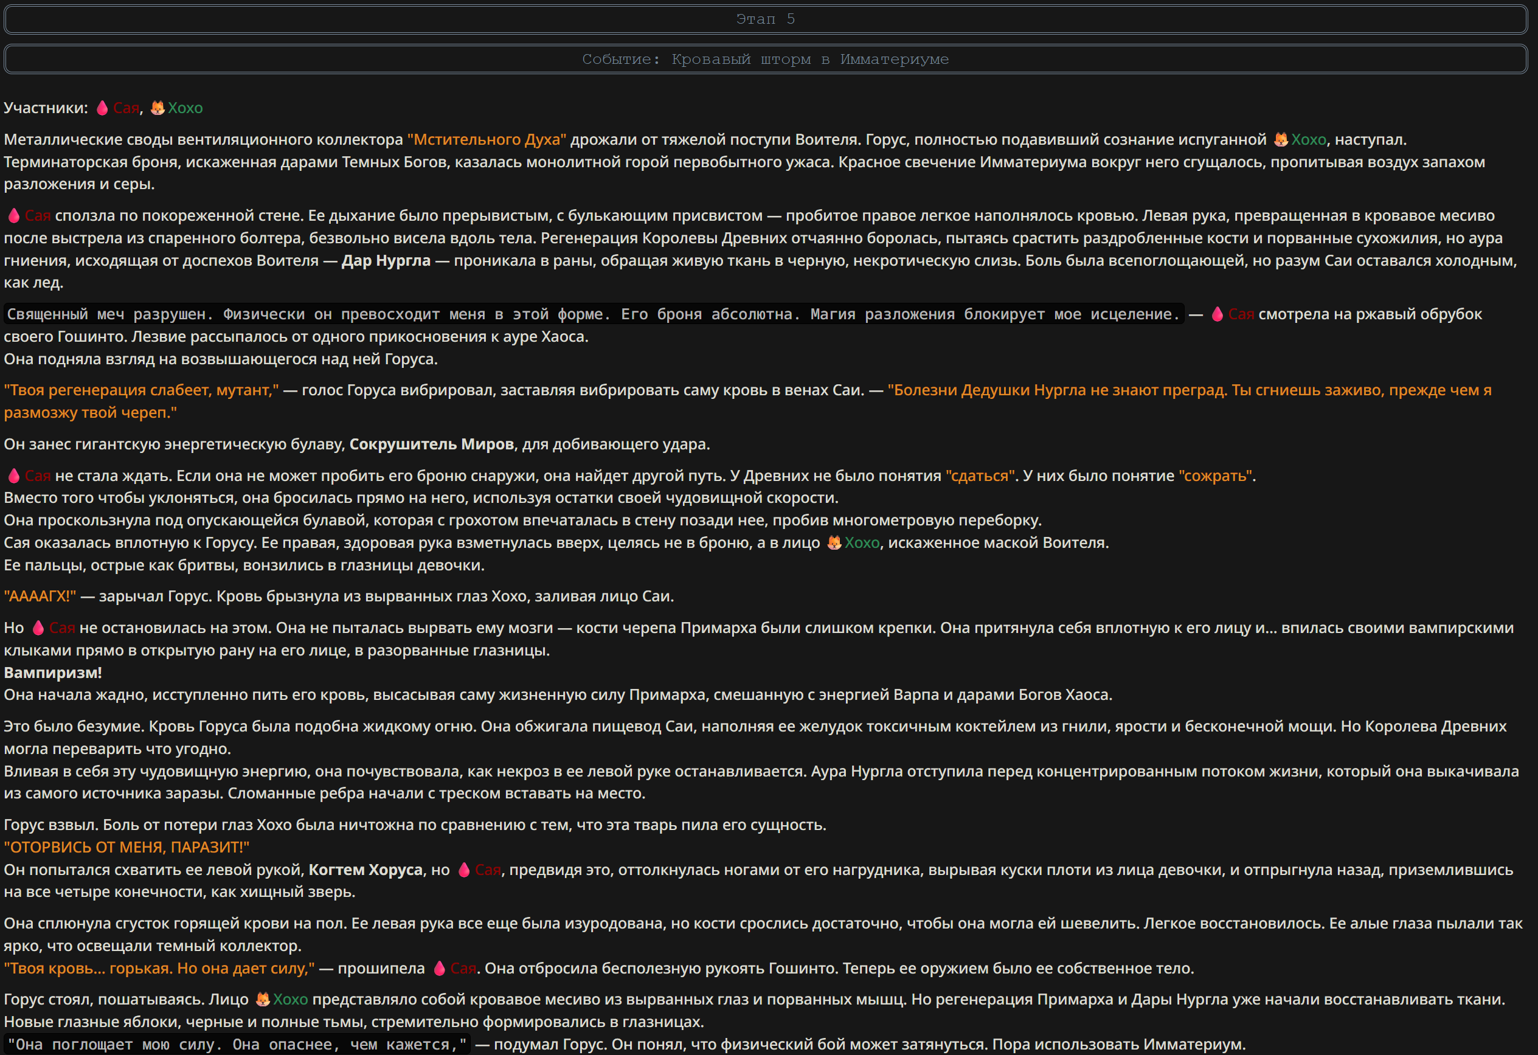Click the fox icon beside Хохо in Участники

(x=158, y=108)
